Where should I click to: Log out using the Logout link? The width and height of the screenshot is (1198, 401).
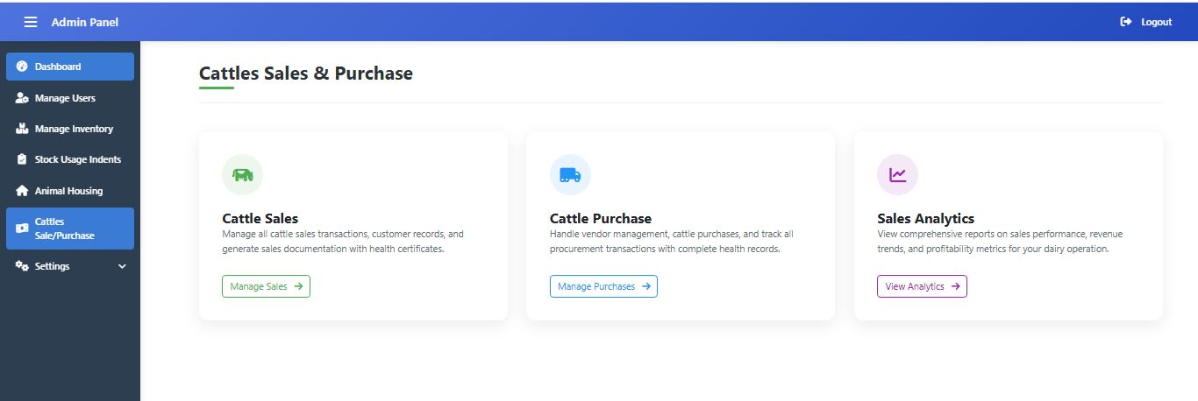pos(1146,22)
